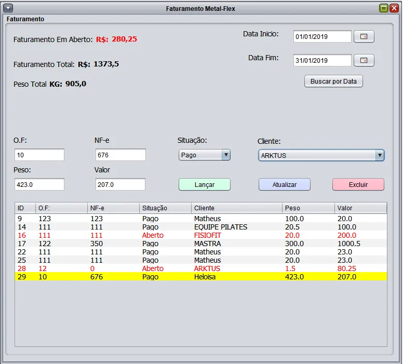
Task: Sort table by ID column header
Action: click(25, 208)
